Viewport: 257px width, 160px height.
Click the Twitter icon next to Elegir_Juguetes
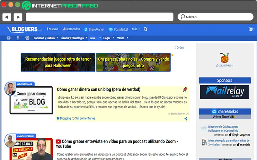point(230,135)
